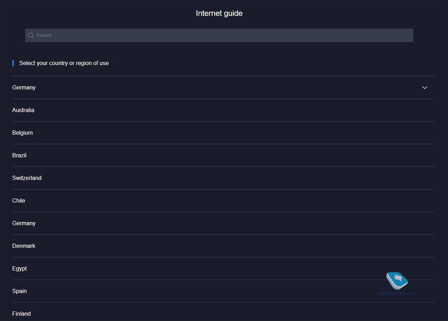Select Finland at the list bottom
This screenshot has height=321, width=448.
(21, 314)
